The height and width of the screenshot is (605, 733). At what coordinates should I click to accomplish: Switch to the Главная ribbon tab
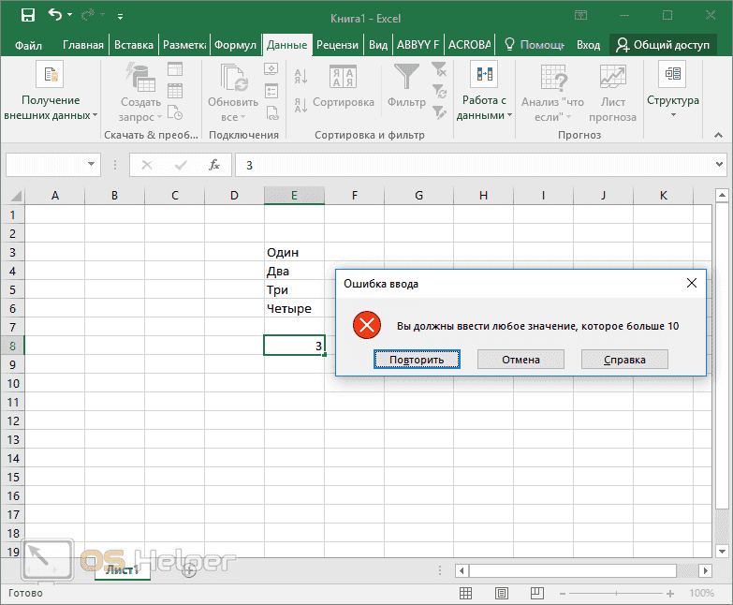click(x=83, y=44)
